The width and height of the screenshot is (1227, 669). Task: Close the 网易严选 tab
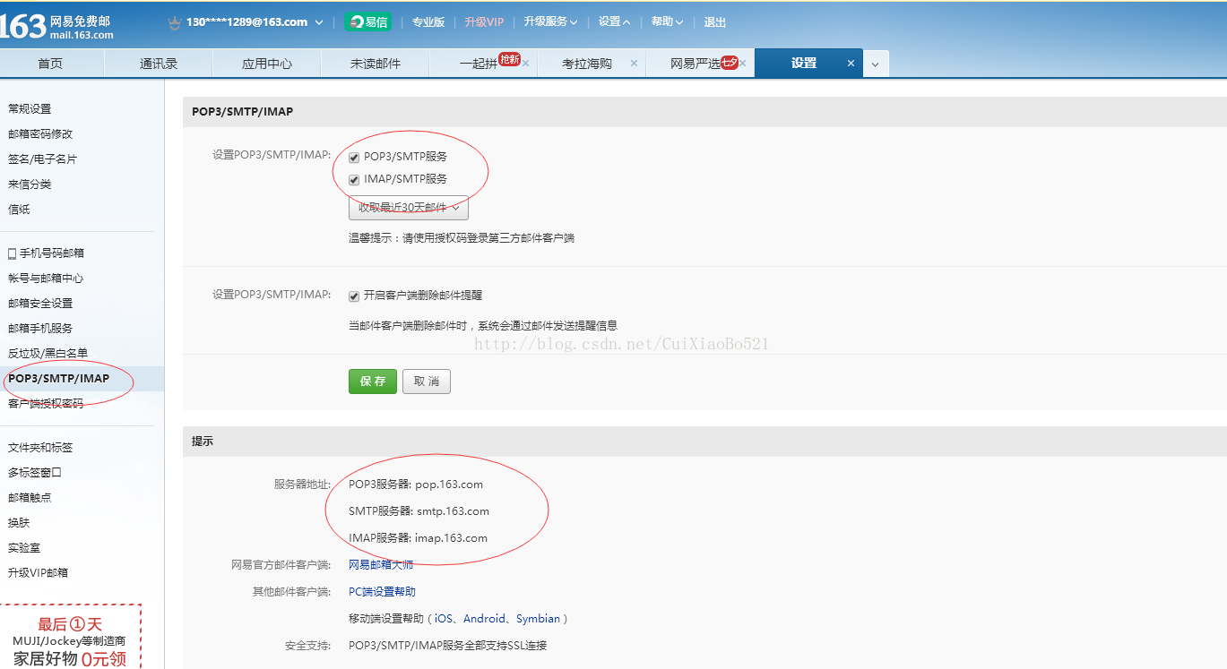(743, 64)
